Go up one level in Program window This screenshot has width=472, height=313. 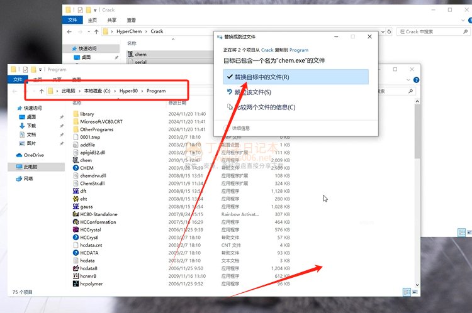[x=42, y=91]
